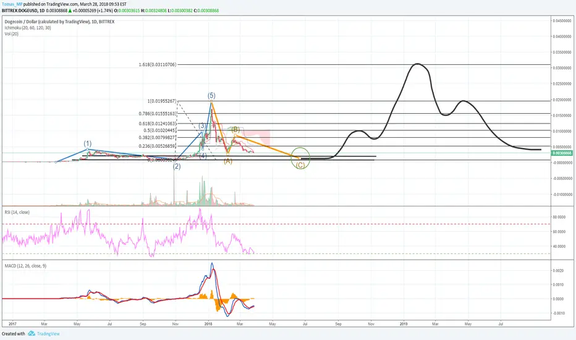Select the corrective wave (B) label
This screenshot has height=340, width=576.
point(235,129)
